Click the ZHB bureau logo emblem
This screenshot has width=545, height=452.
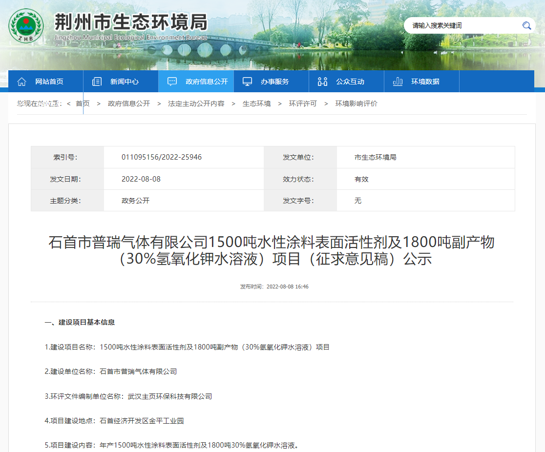26,26
